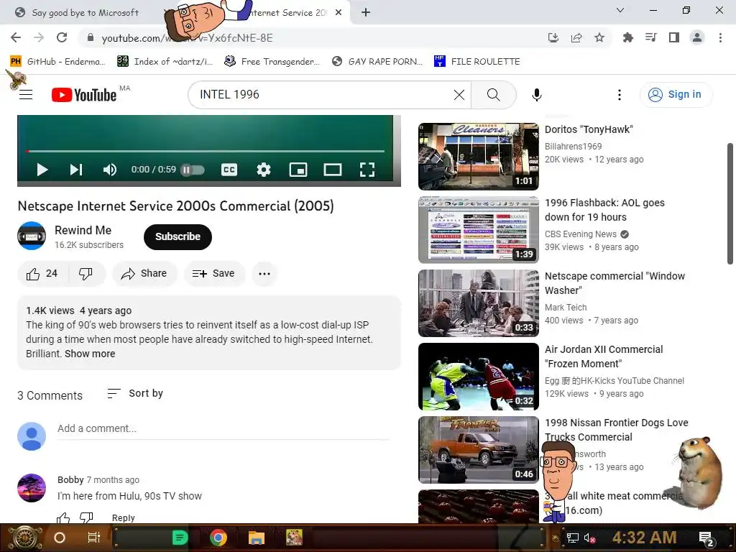Screen dimensions: 736x552
Task: Open Netscape "Window Washer" thumbnail
Action: pyautogui.click(x=478, y=303)
